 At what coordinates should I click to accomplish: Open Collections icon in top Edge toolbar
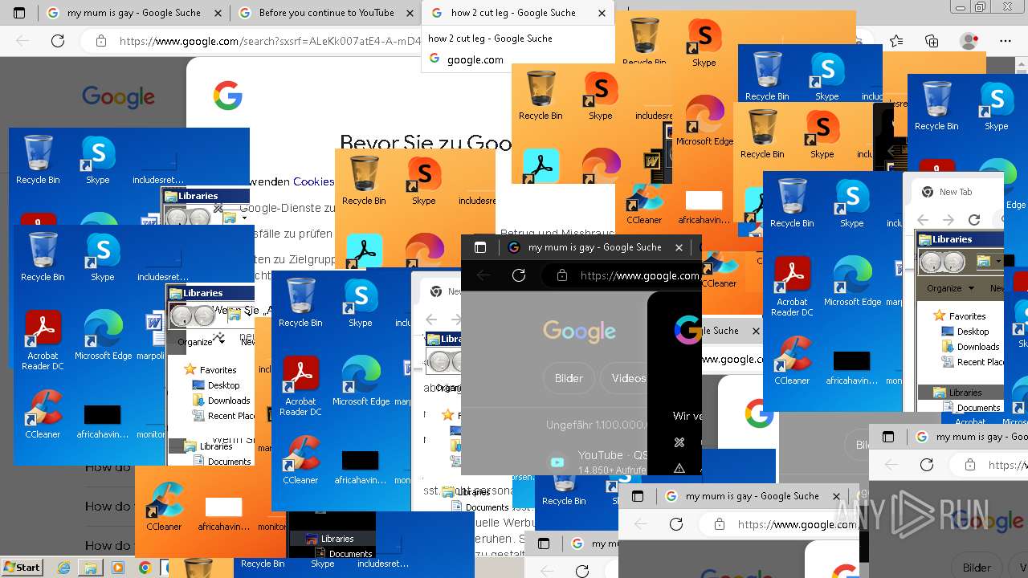932,41
